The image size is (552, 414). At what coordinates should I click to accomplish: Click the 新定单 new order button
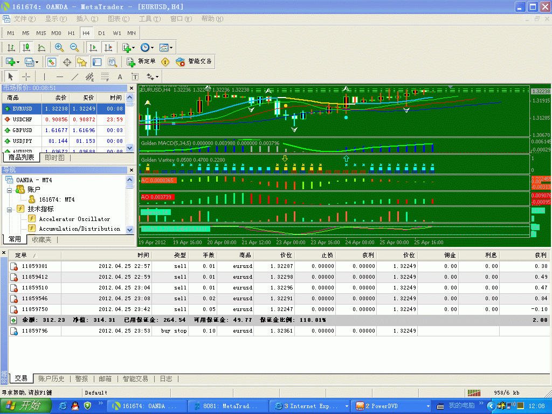point(141,62)
